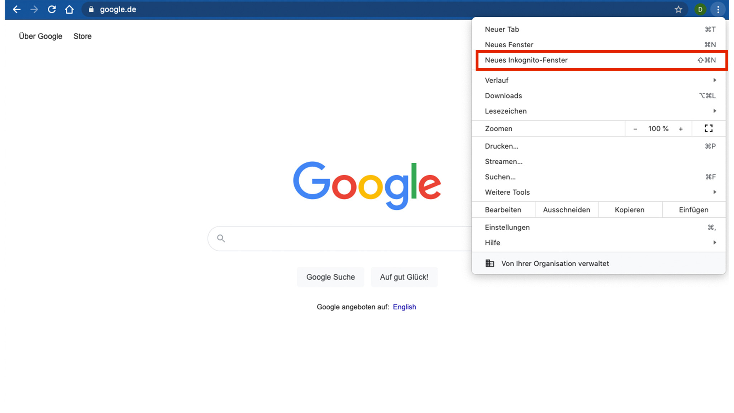The image size is (734, 413).
Task: Open the profile avatar labeled D
Action: (700, 9)
